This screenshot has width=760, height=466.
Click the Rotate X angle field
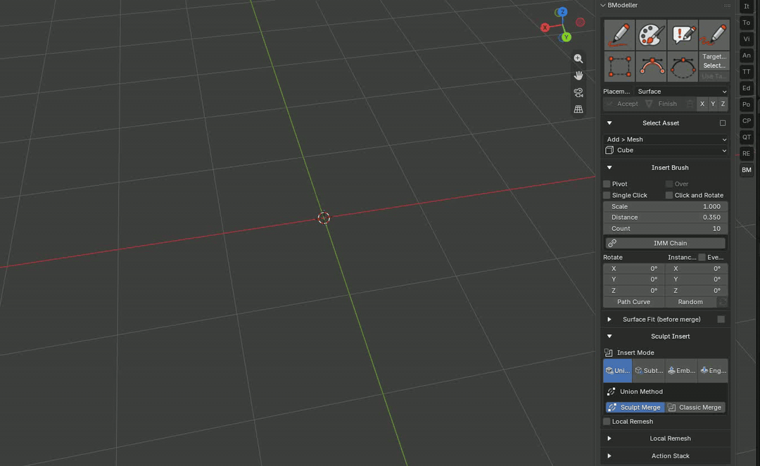click(634, 269)
